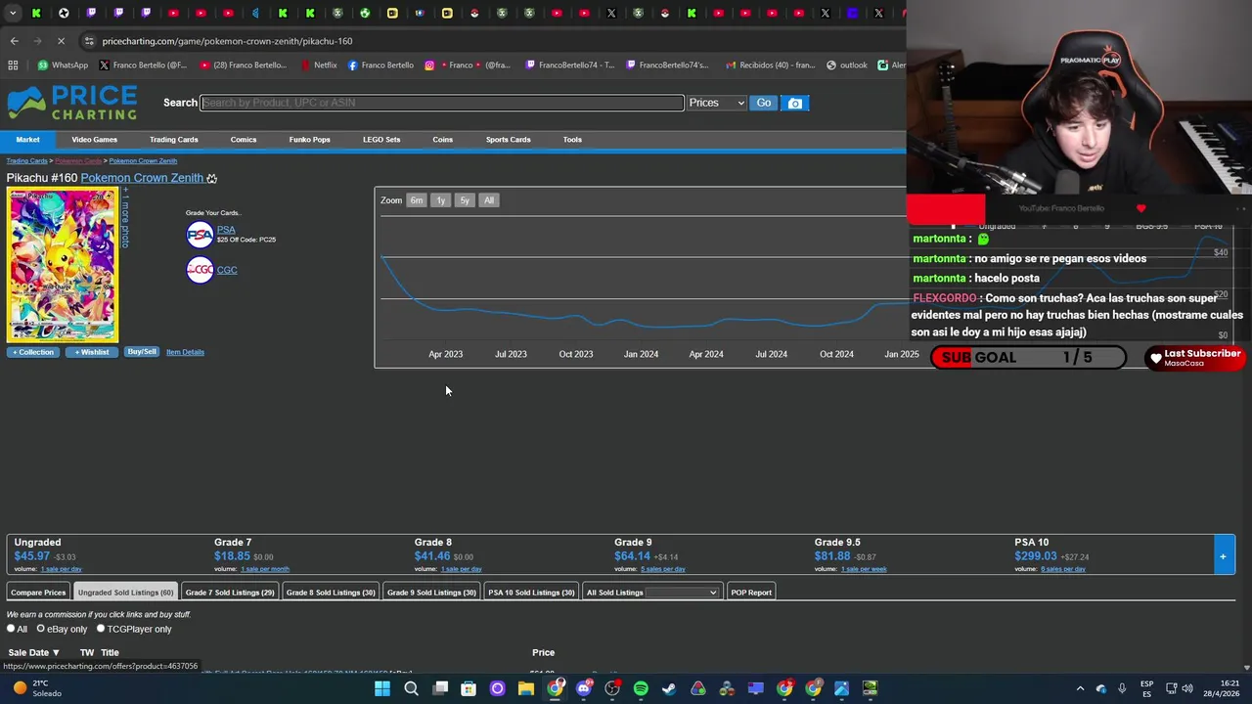This screenshot has width=1252, height=704.
Task: Click the Go search button
Action: (x=764, y=103)
